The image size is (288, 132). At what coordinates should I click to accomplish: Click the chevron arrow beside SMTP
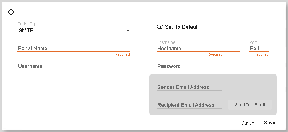[x=128, y=30]
